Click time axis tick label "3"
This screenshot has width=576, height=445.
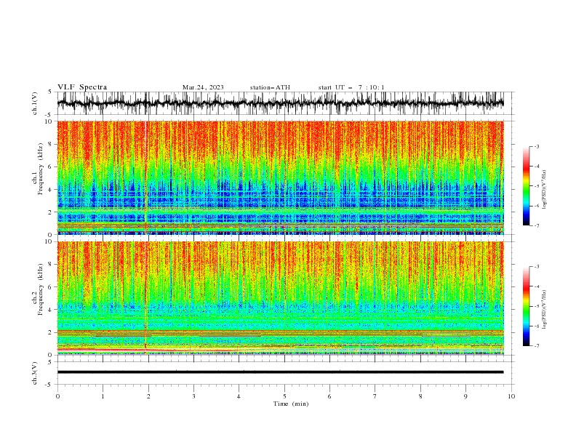coord(193,396)
